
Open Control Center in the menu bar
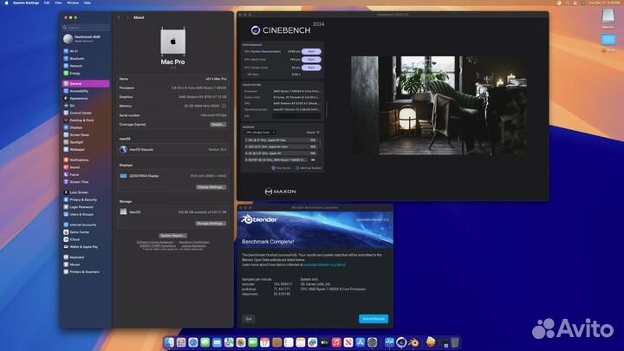(575, 3)
